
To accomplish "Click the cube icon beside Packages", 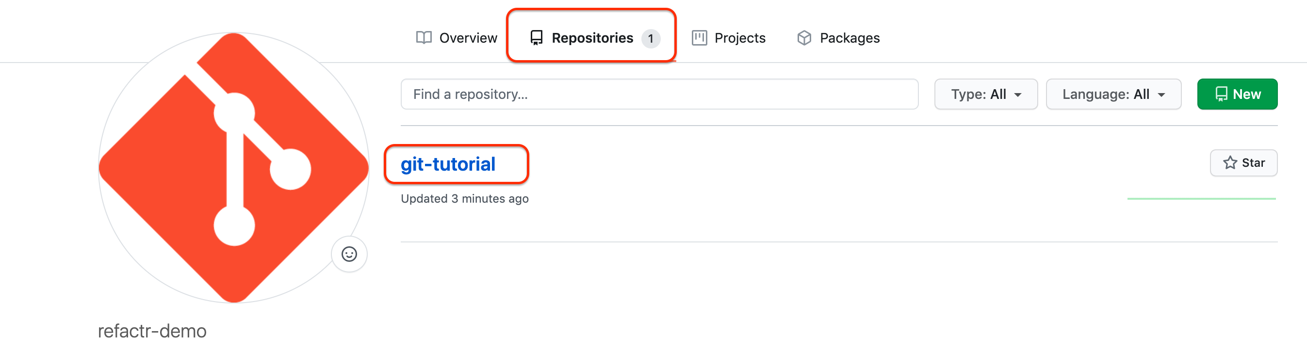I will 804,37.
